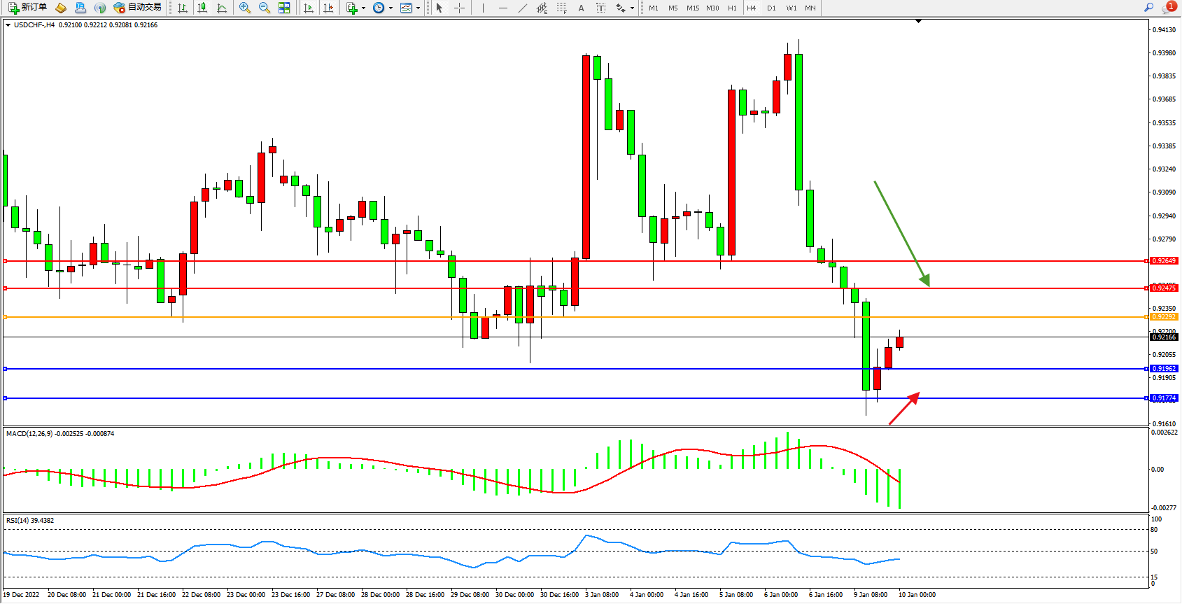This screenshot has width=1182, height=604.
Task: Toggle the AutoTrading (自动交易) button
Action: 138,8
